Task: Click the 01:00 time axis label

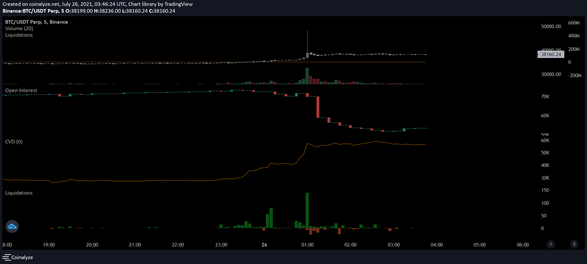Action: (307, 245)
